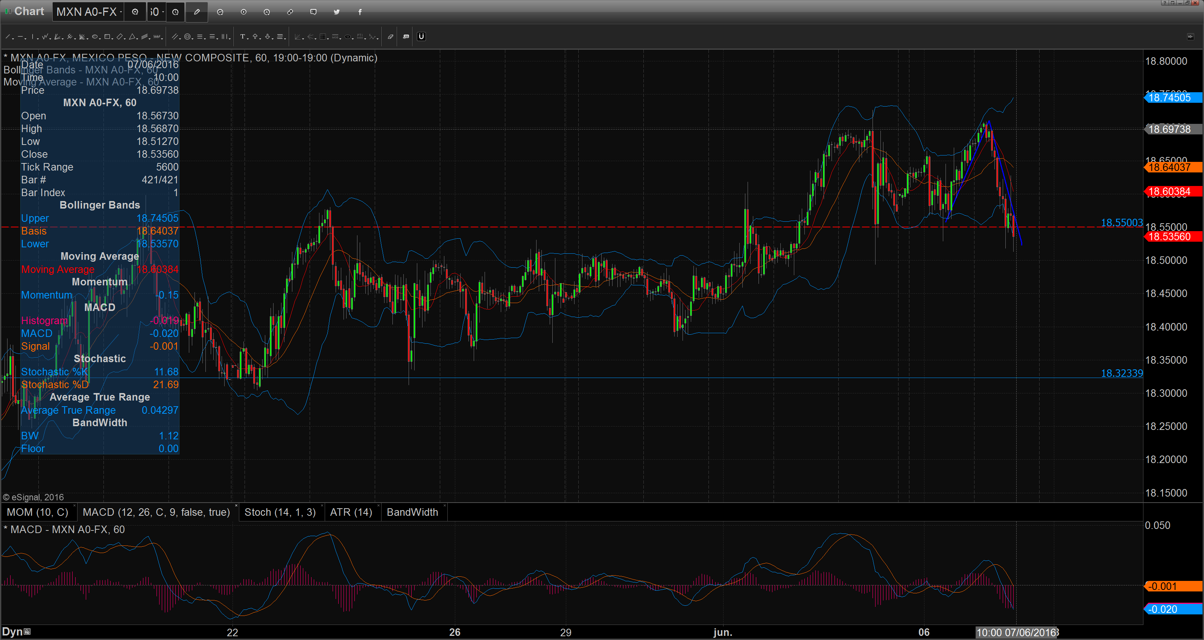
Task: Click the 10:00 07/06/2016 cursor time marker
Action: tap(1016, 632)
